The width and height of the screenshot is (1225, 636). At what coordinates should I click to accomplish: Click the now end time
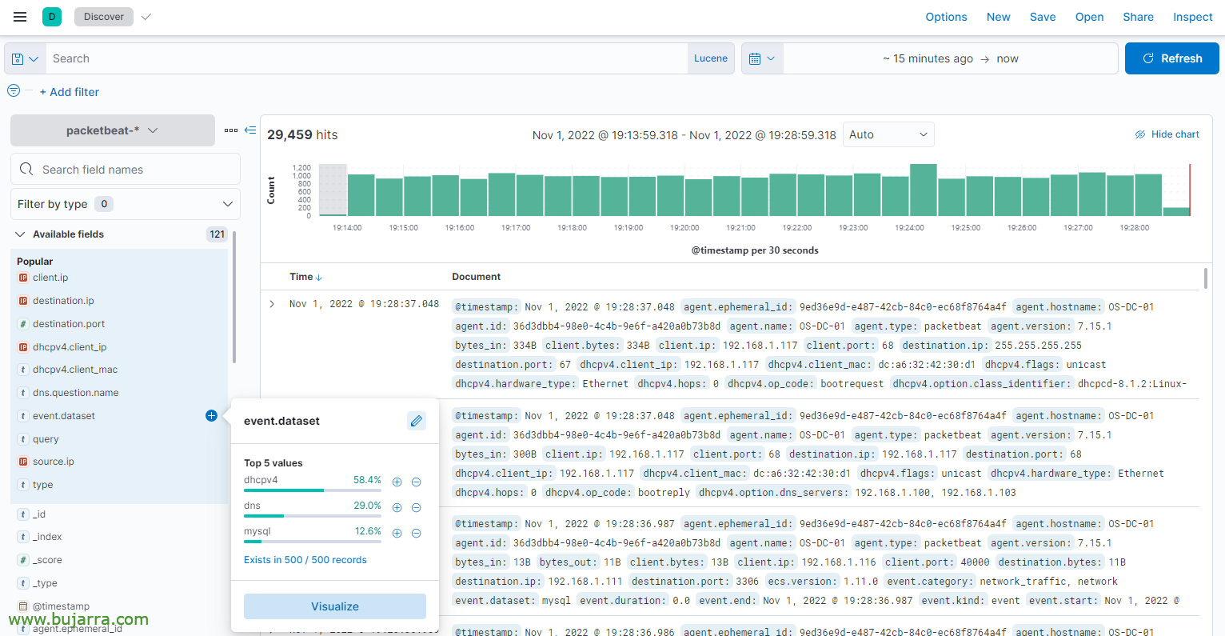(1008, 58)
